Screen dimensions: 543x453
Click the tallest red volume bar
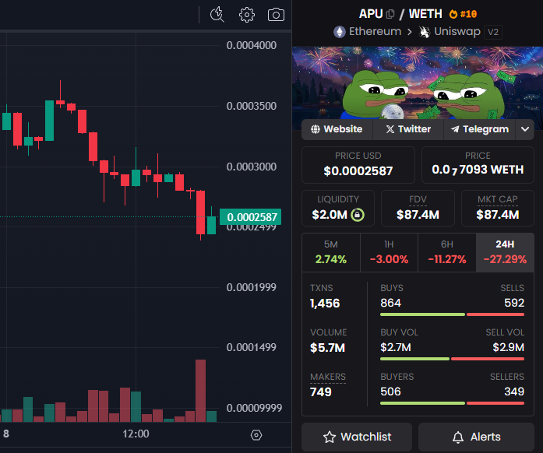tap(200, 391)
